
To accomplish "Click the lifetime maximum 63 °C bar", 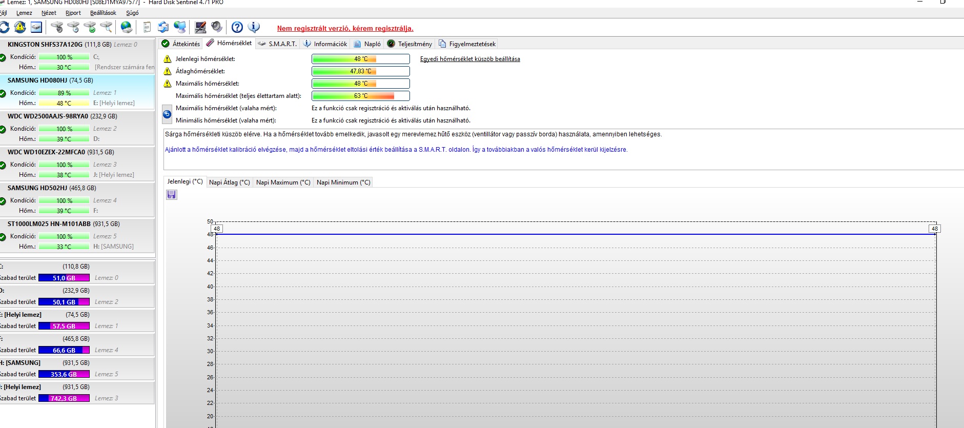I will (x=361, y=96).
